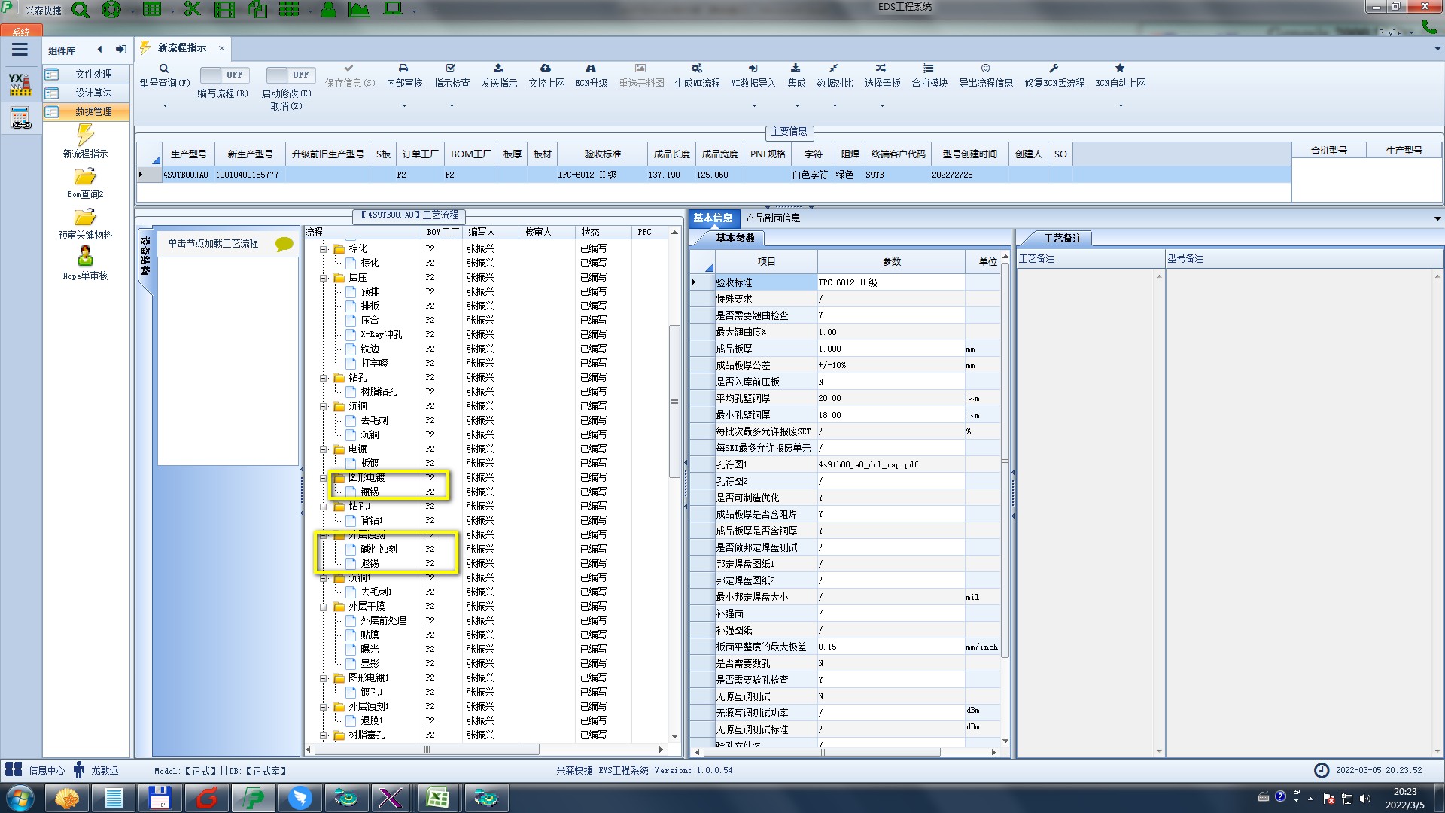Collapse the 外层干膜 tree folder
The width and height of the screenshot is (1445, 813).
324,607
